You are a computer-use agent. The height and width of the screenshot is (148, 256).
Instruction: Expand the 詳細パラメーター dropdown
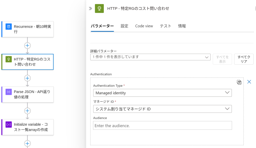(150, 57)
